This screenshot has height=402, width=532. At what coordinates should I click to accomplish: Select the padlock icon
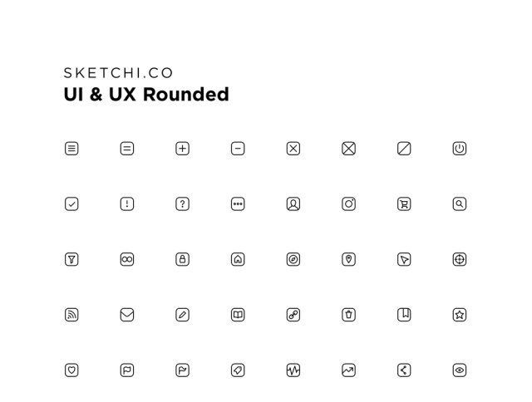tap(183, 259)
